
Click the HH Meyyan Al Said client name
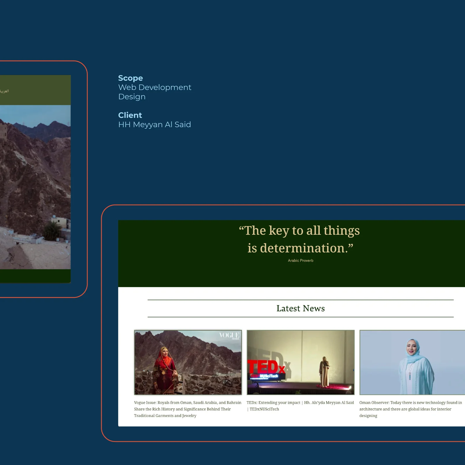click(x=154, y=125)
